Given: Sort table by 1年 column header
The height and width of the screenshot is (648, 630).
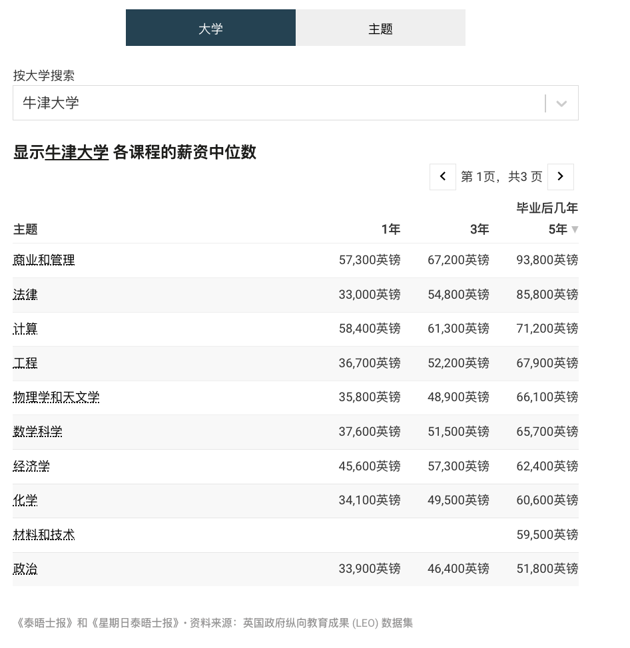Looking at the screenshot, I should pos(390,230).
